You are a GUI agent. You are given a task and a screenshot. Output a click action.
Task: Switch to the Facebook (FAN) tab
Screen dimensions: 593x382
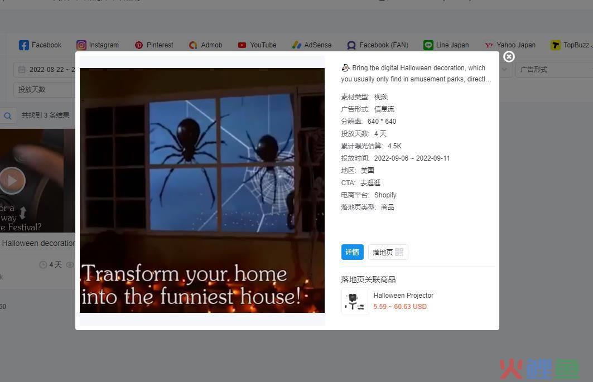(378, 45)
